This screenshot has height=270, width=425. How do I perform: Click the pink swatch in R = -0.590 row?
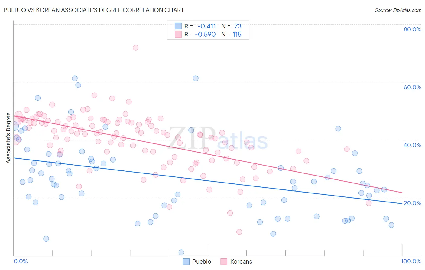point(178,34)
